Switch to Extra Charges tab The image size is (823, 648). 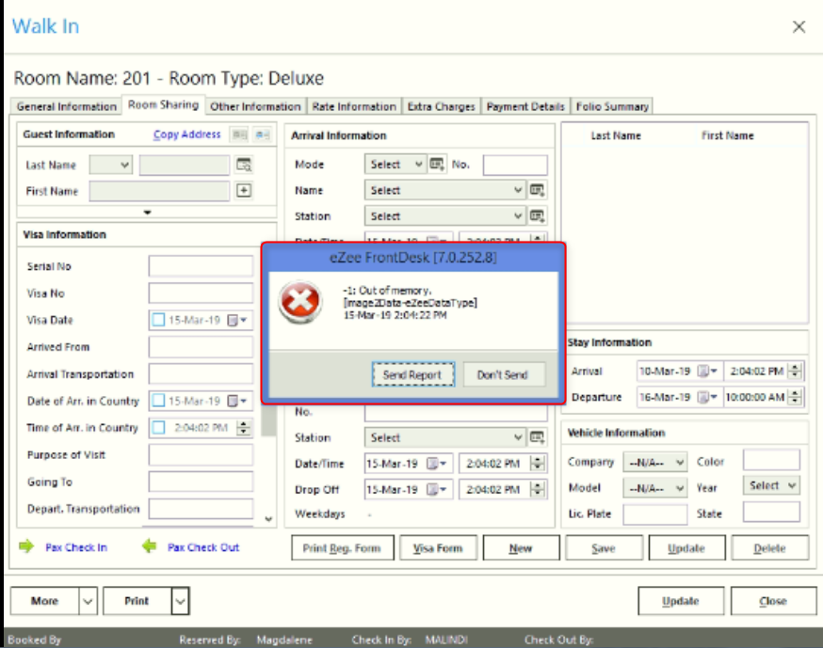(442, 106)
